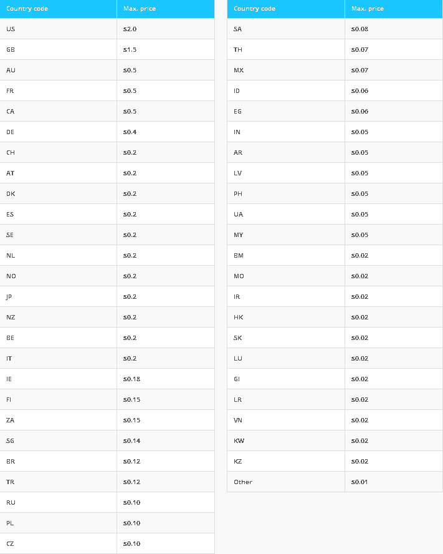Select the CZ country code cell
The height and width of the screenshot is (554, 443).
(58, 543)
